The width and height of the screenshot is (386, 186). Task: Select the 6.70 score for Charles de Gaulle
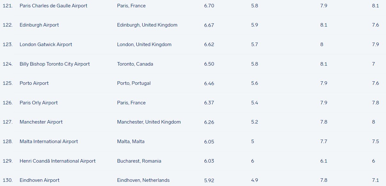209,6
